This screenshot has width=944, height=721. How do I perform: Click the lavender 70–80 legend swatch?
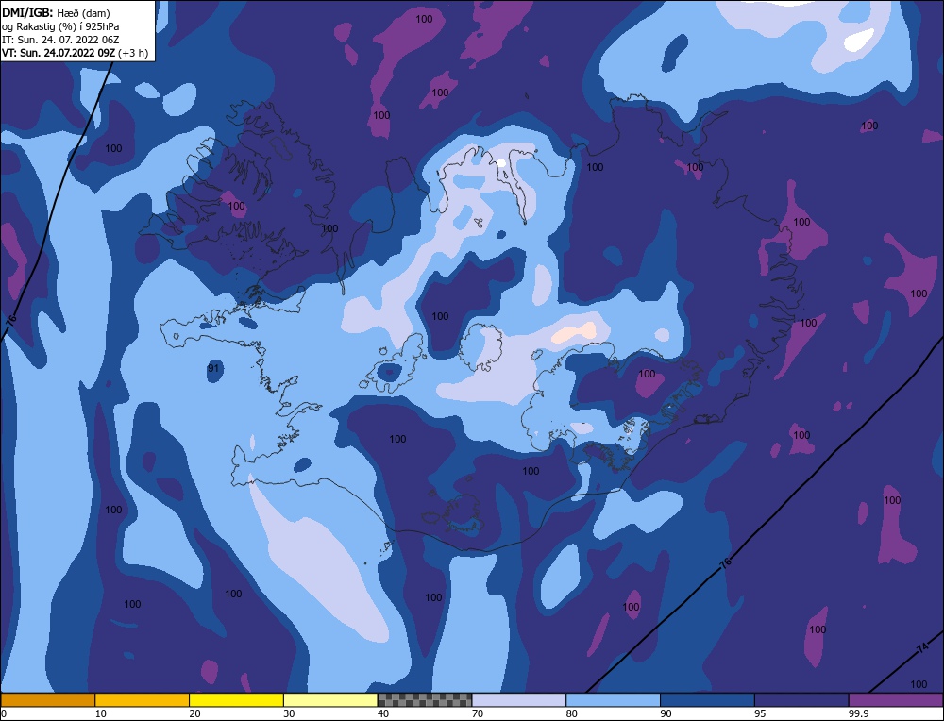519,700
